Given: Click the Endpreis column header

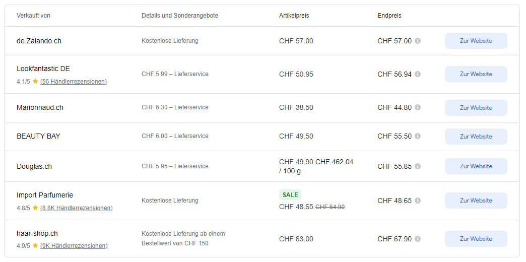Looking at the screenshot, I should click(x=389, y=16).
